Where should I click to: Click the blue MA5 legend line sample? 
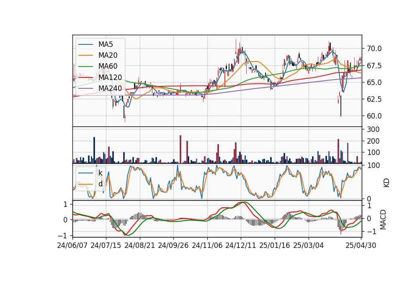[85, 45]
